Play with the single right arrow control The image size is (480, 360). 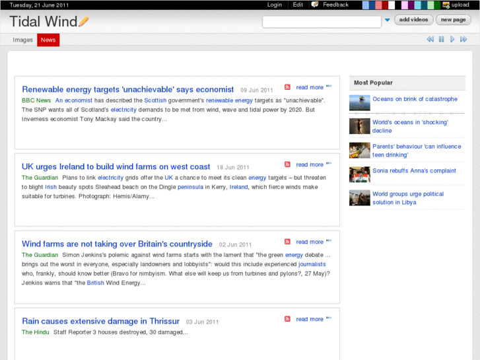point(452,39)
